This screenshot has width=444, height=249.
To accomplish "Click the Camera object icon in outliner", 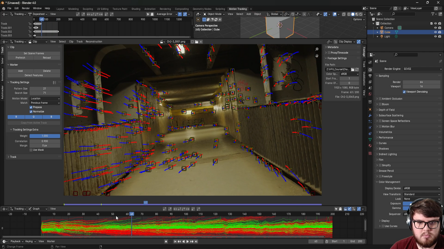I will click(382, 28).
